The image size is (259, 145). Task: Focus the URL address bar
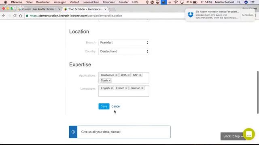(106, 16)
